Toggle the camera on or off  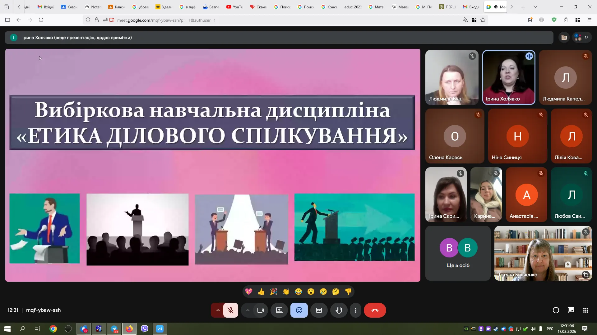tap(260, 310)
